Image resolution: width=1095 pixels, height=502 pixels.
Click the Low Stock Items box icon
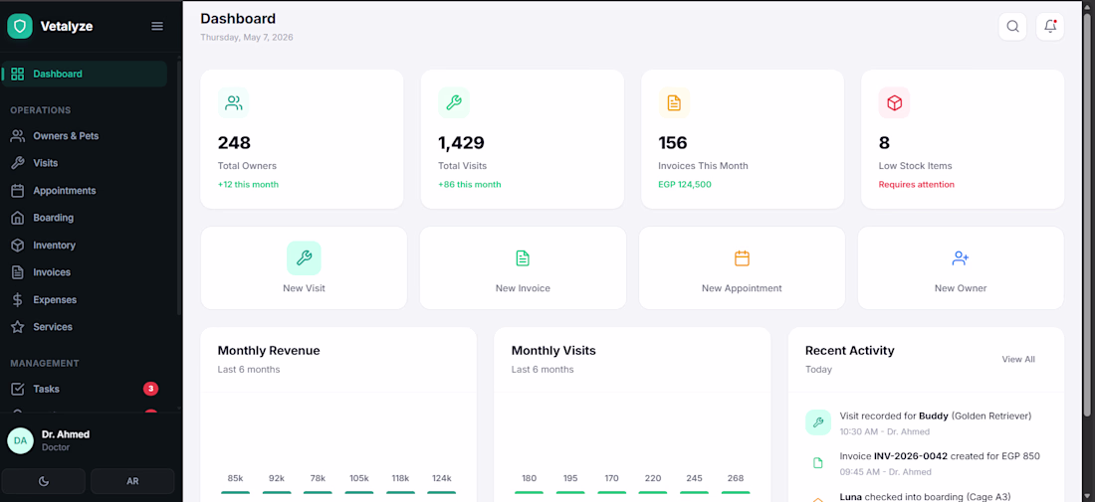click(895, 103)
